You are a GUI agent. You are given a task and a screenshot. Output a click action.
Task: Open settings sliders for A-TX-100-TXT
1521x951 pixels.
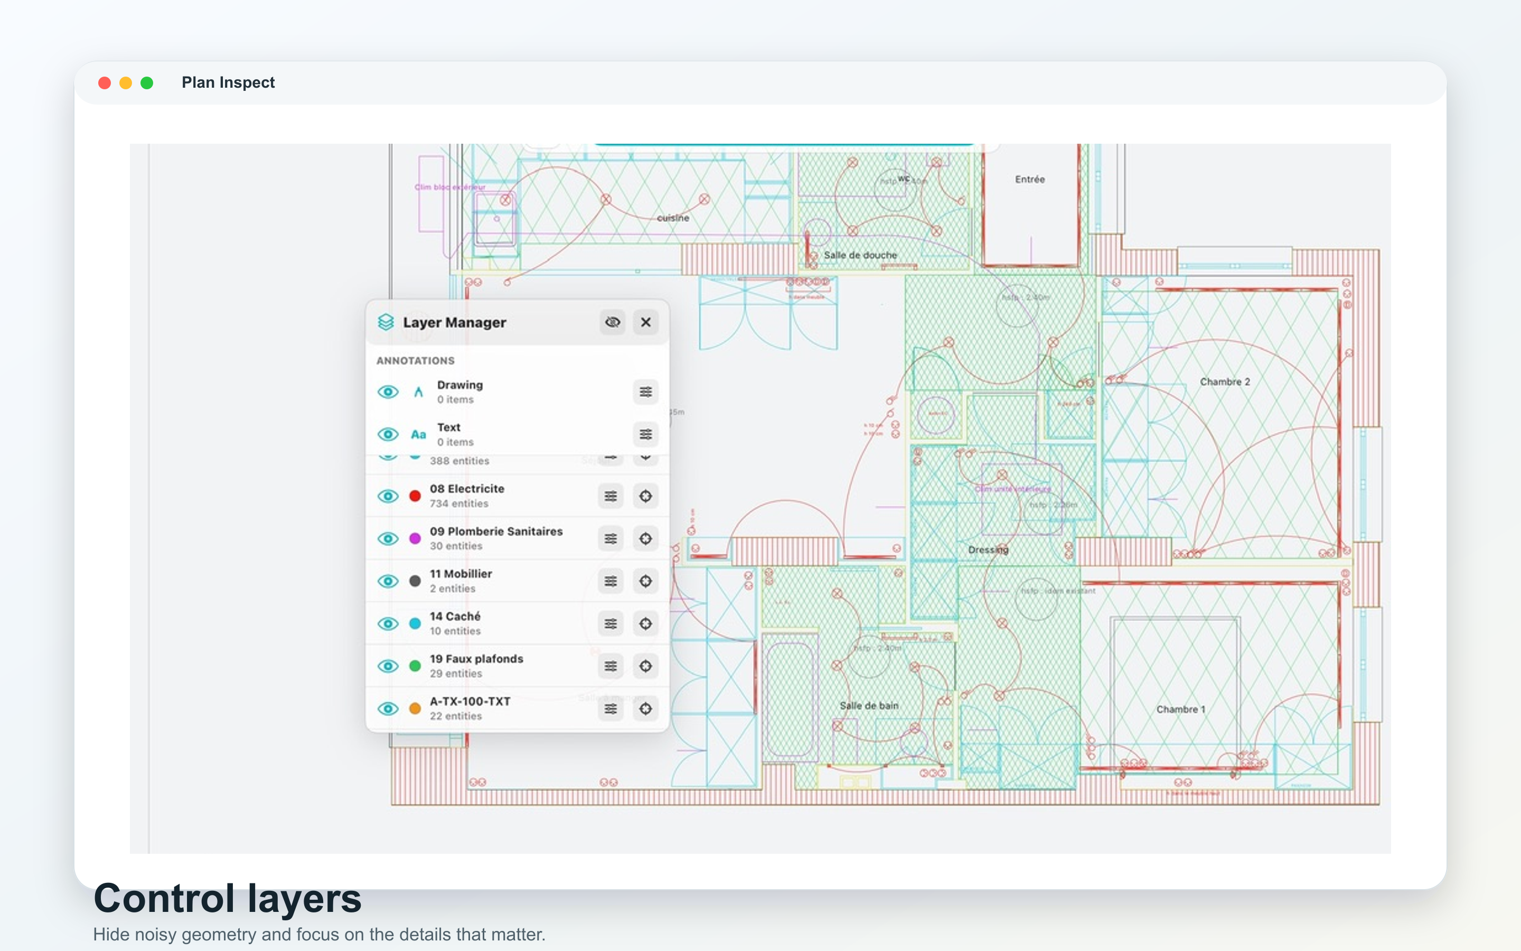[611, 709]
